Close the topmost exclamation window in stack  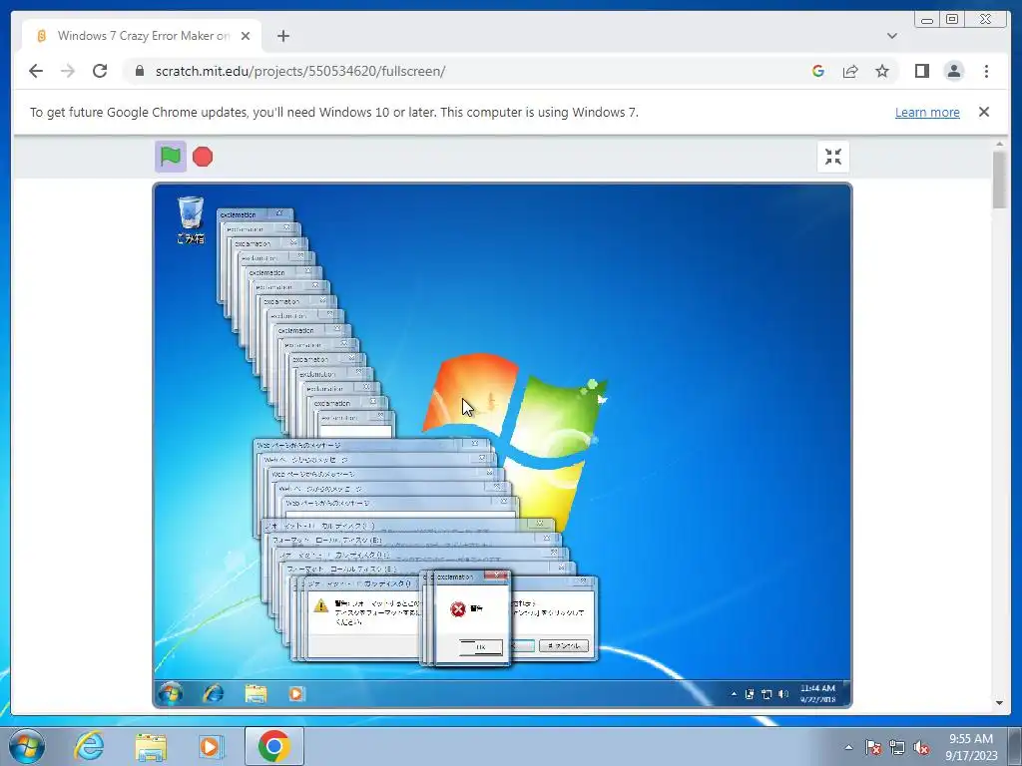pos(279,213)
